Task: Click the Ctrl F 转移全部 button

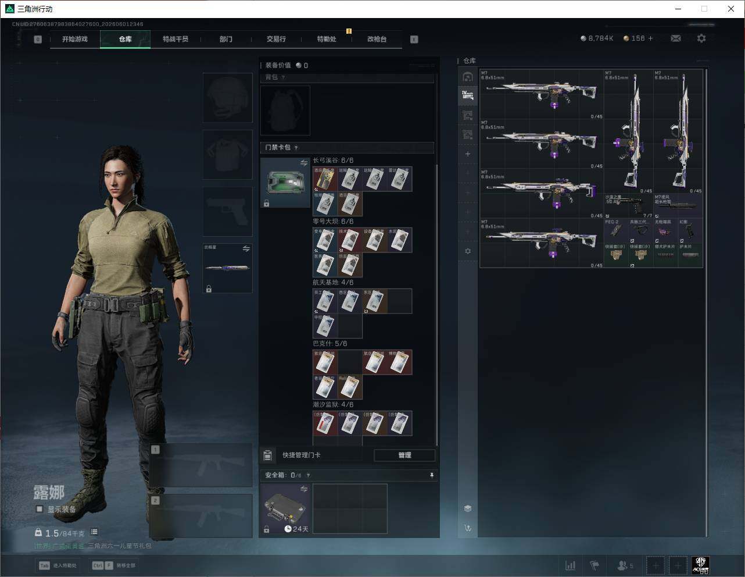Action: [x=113, y=565]
